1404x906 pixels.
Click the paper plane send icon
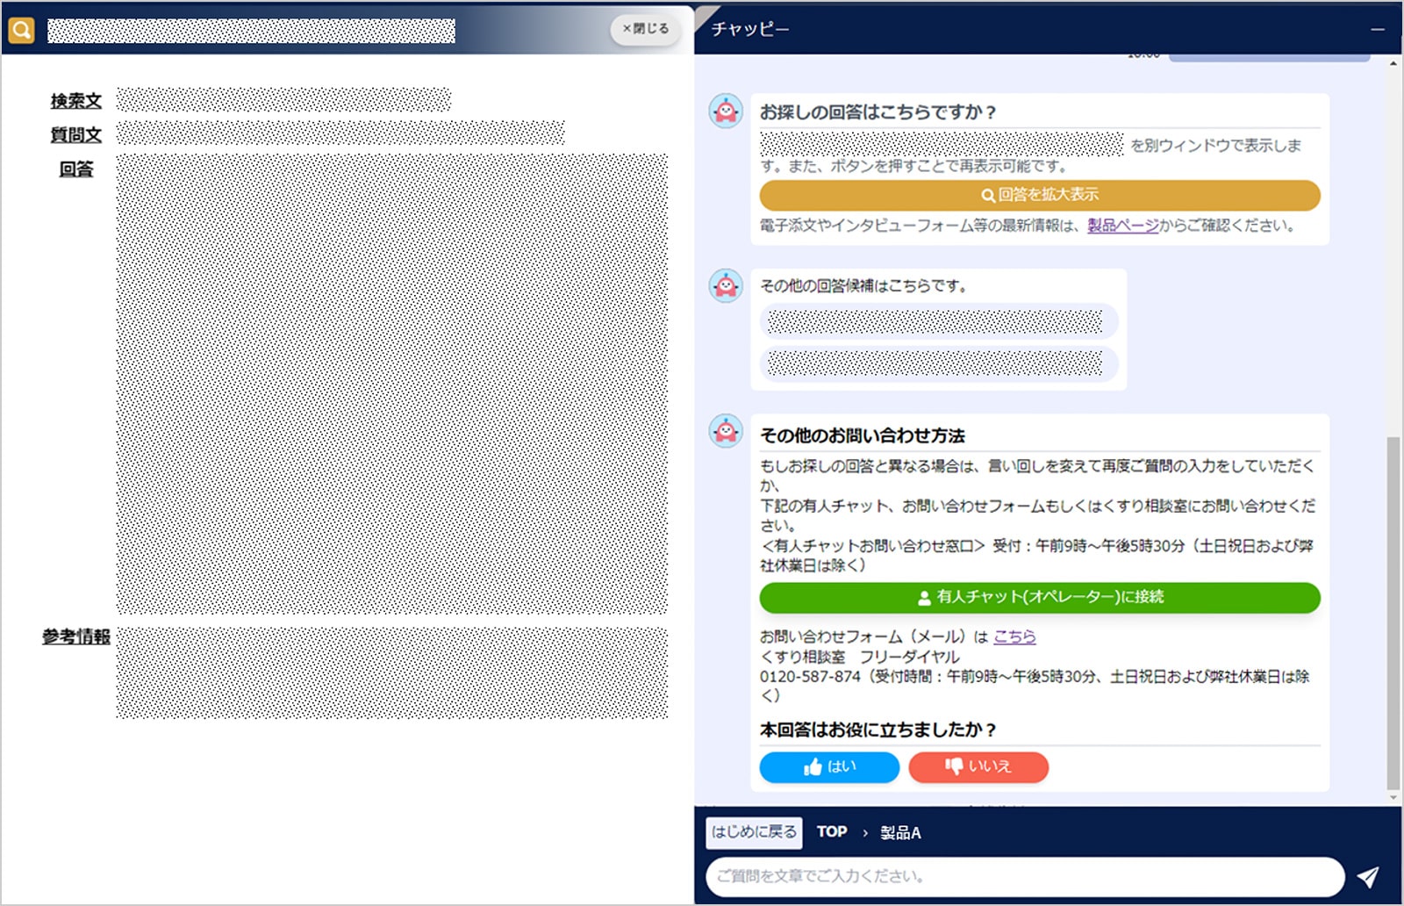click(1369, 875)
